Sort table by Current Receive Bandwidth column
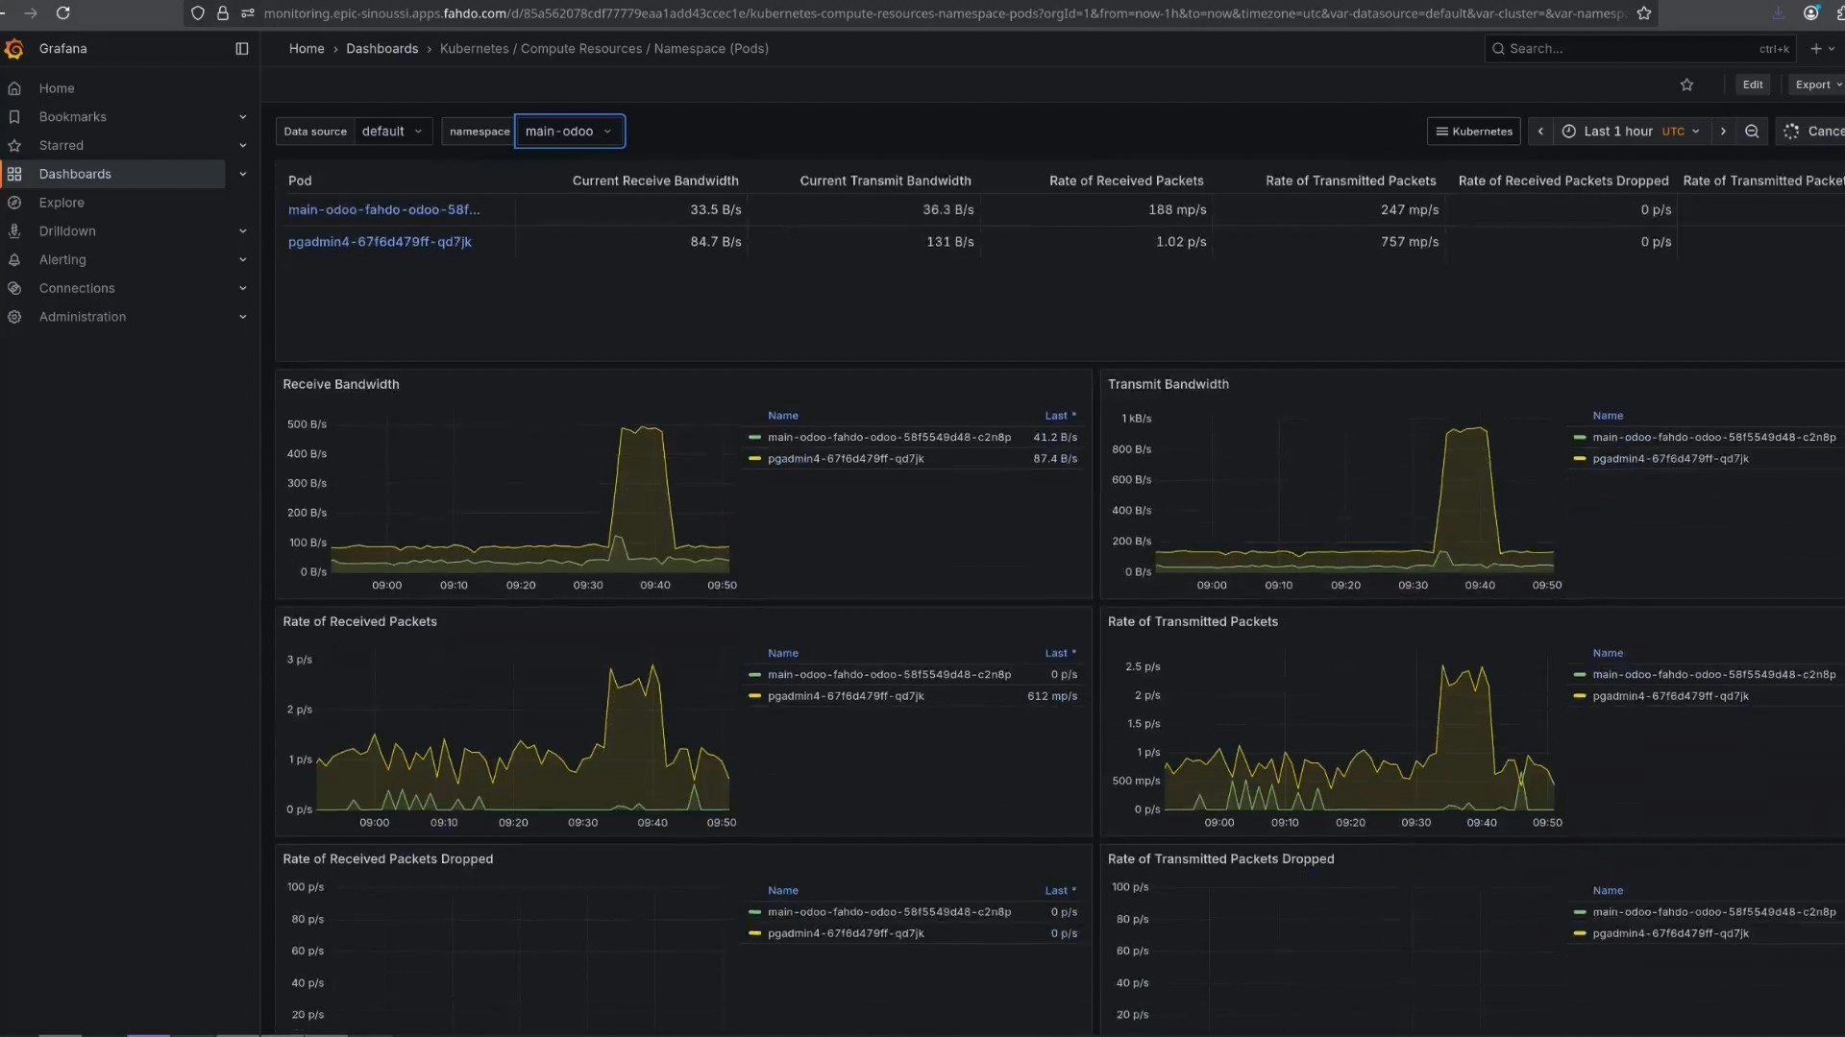The image size is (1845, 1037). click(x=655, y=181)
